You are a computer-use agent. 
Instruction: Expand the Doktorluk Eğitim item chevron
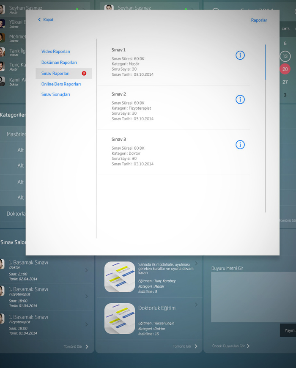[x=196, y=305]
